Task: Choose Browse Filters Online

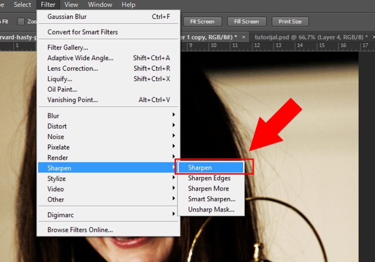Action: click(109, 230)
